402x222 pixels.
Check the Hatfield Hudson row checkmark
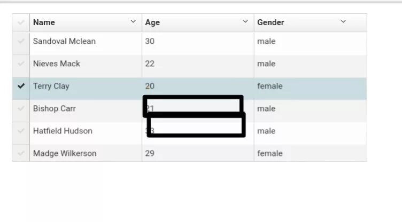tap(21, 131)
